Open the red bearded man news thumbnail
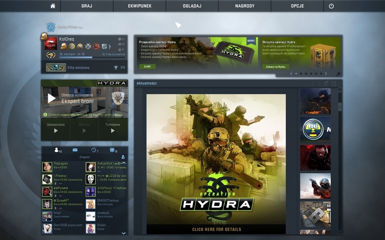This screenshot has height=240, width=385. coord(315,158)
